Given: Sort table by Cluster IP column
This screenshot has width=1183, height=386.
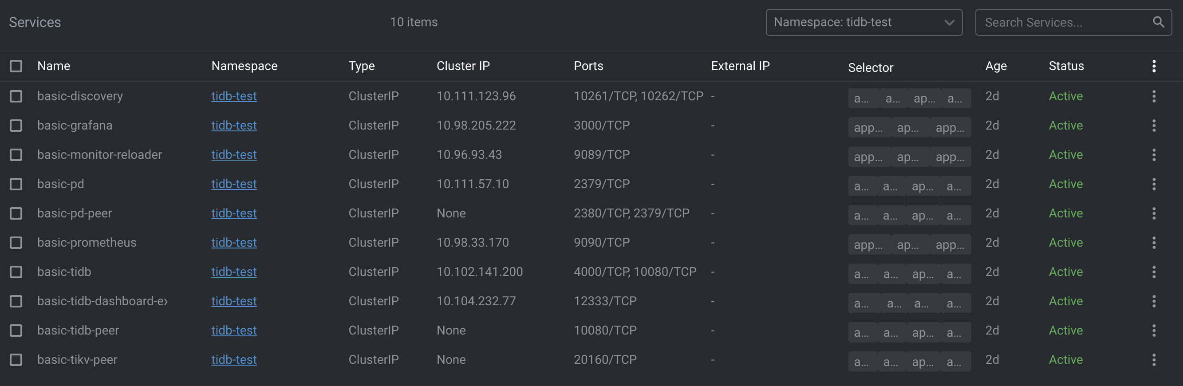Looking at the screenshot, I should 463,66.
